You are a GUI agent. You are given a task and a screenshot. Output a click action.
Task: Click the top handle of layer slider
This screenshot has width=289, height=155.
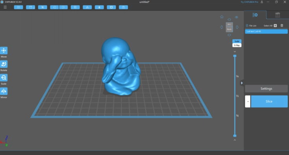tap(235, 56)
